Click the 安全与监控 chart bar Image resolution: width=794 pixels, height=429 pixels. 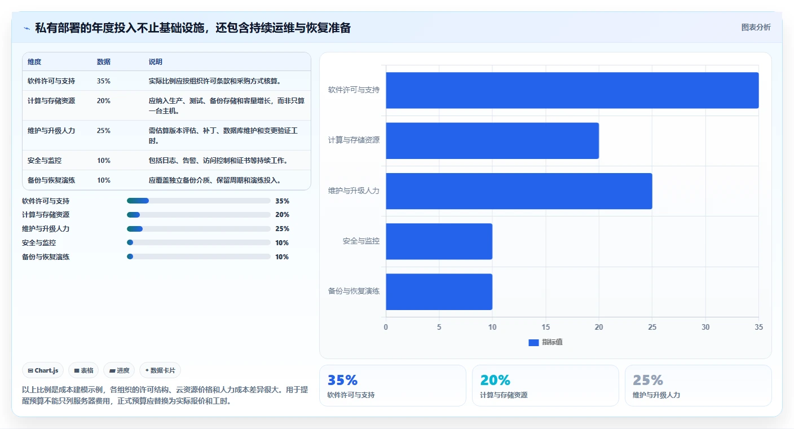[x=439, y=241]
